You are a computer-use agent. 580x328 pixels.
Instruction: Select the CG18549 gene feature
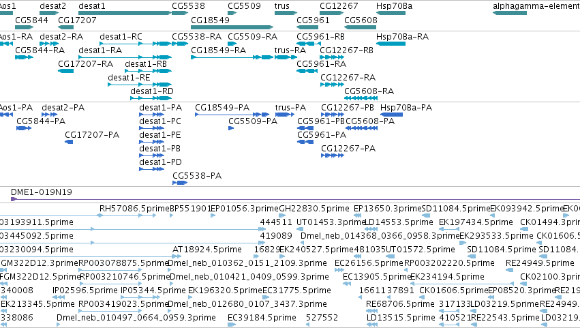click(232, 27)
